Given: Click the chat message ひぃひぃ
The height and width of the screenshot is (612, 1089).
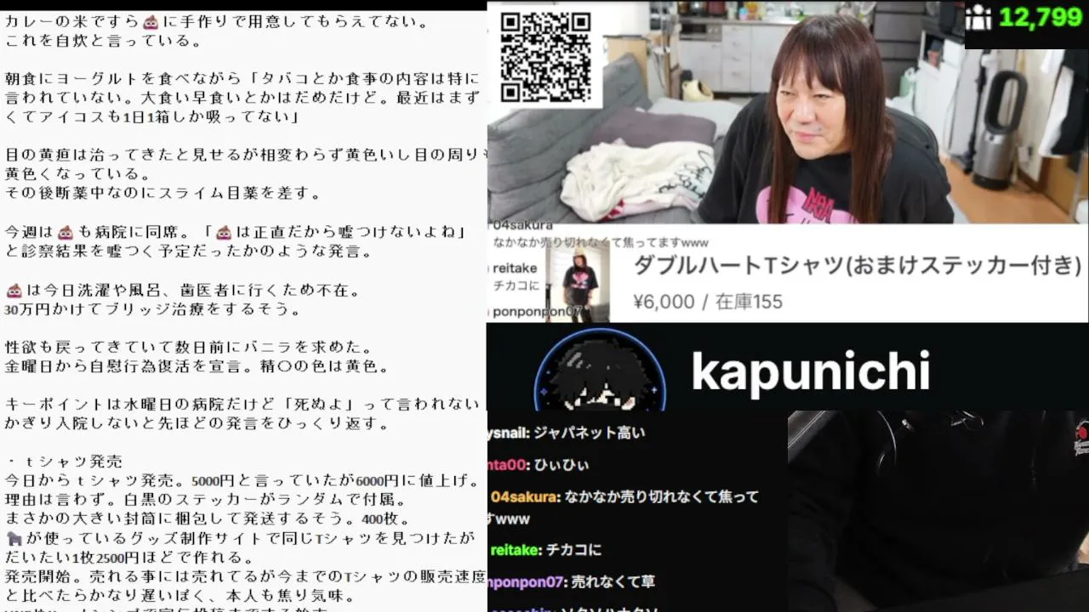Looking at the screenshot, I should (x=563, y=465).
